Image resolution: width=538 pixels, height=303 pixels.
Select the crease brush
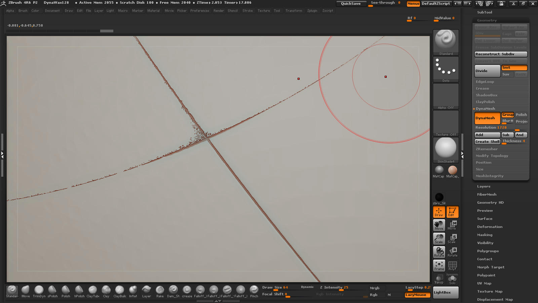click(187, 292)
